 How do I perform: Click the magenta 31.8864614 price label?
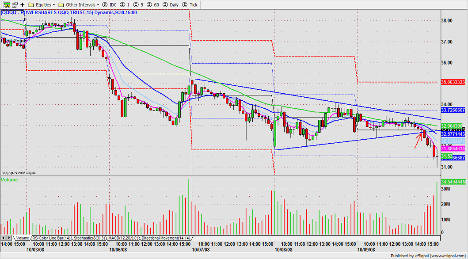click(453, 149)
